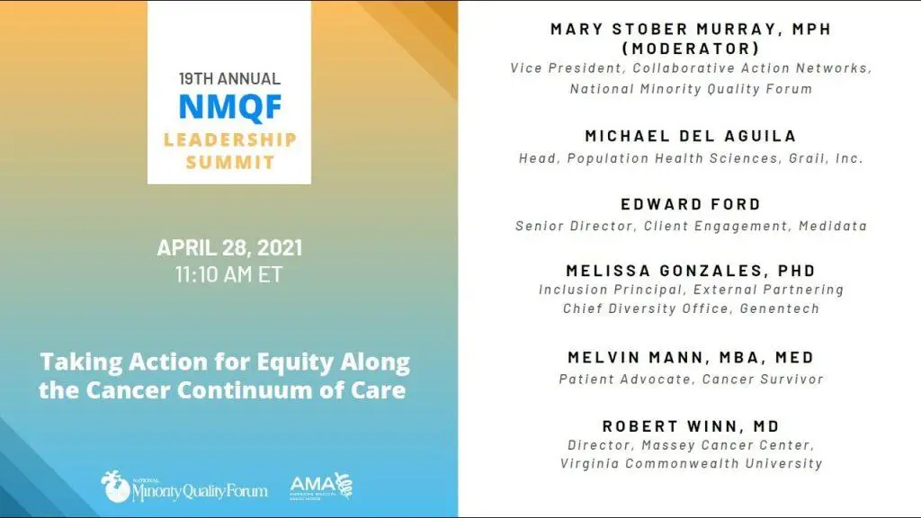This screenshot has height=518, width=921.
Task: Click the globe emblem beside Minority Quality Forum
Action: point(115,487)
